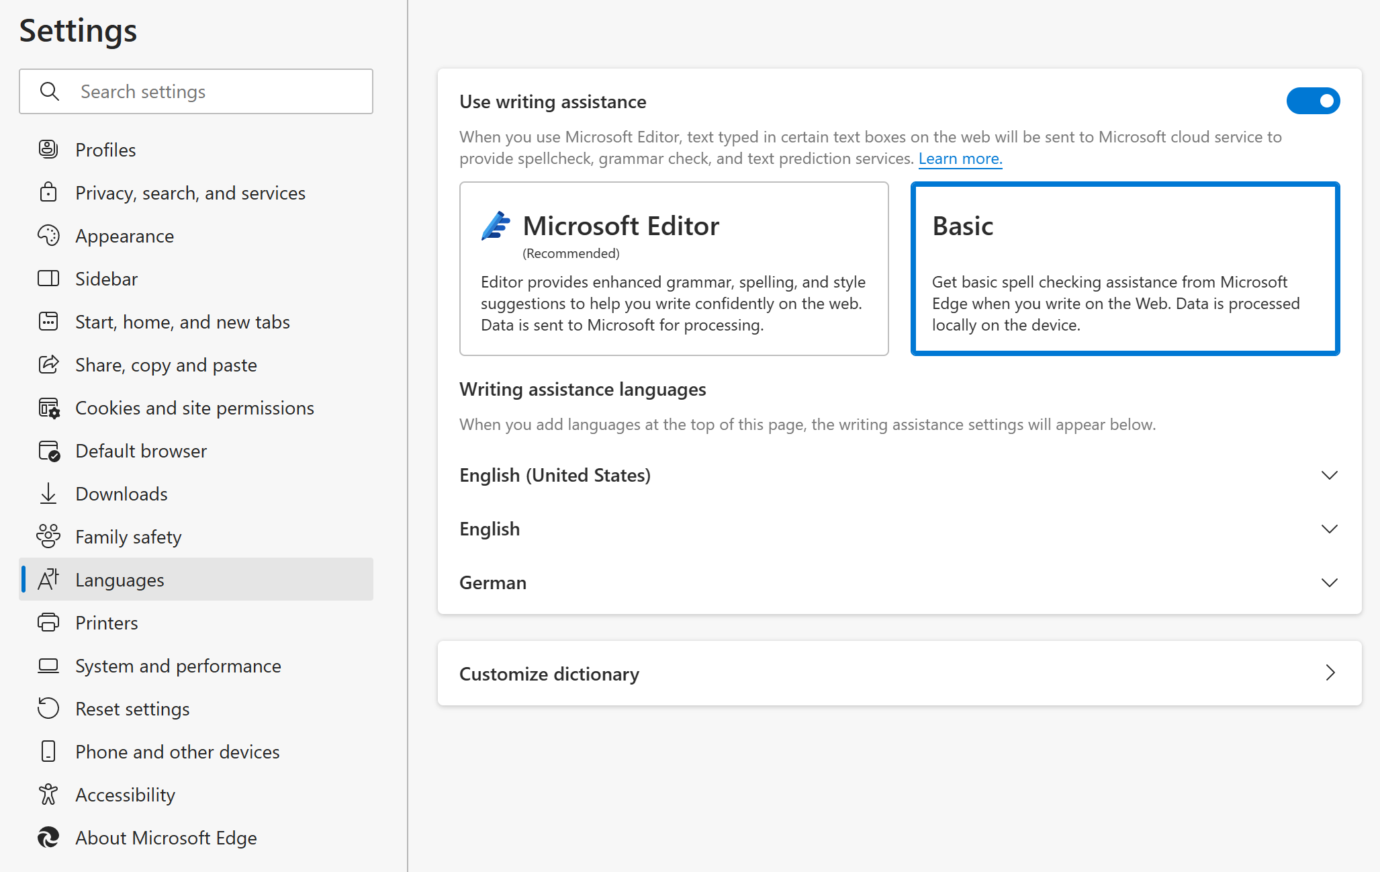1380x872 pixels.
Task: Turn off Use writing assistance toggle
Action: pos(1313,101)
